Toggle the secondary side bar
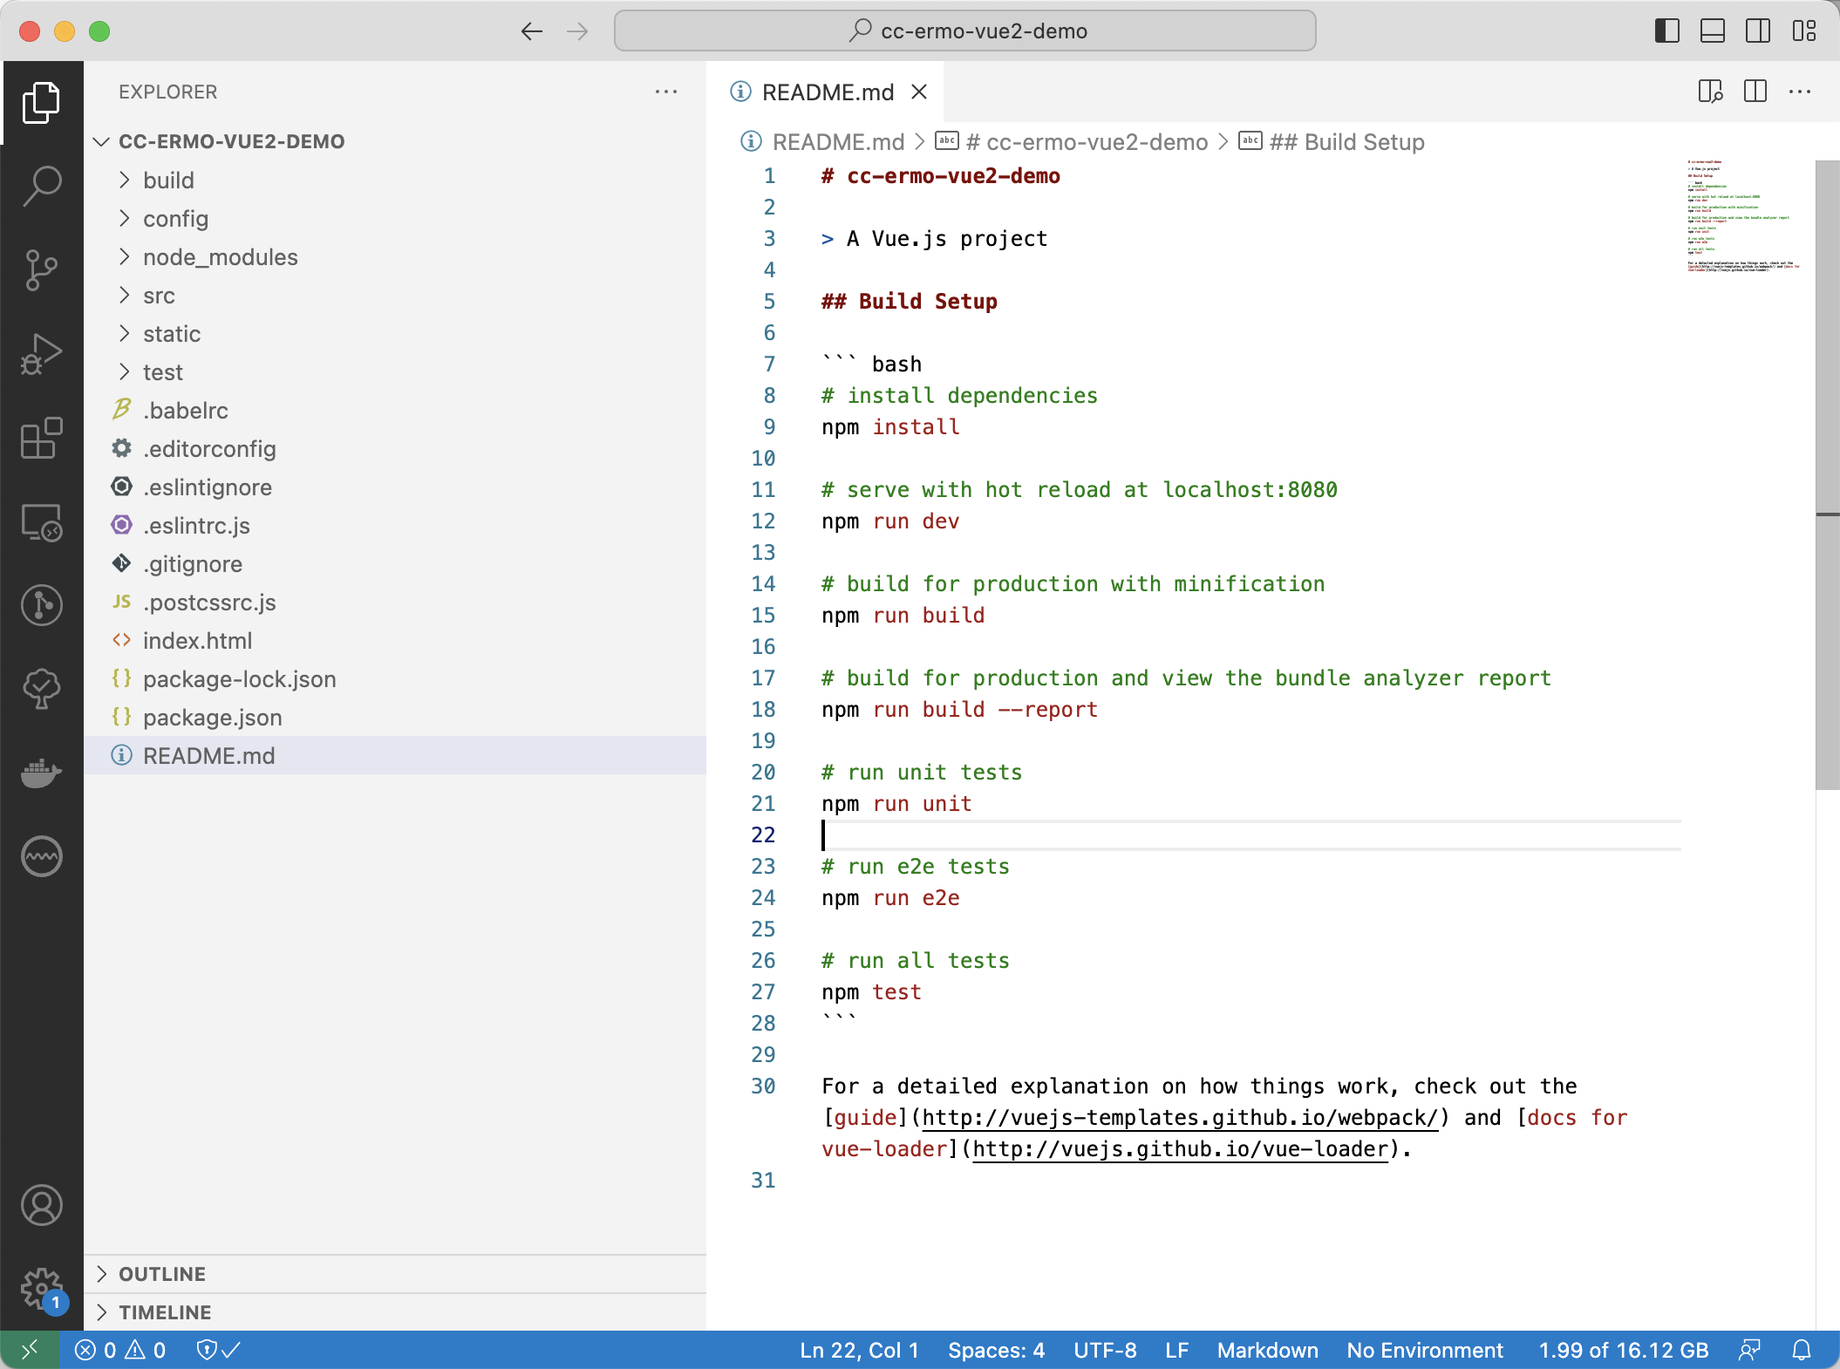The width and height of the screenshot is (1840, 1369). (1758, 31)
